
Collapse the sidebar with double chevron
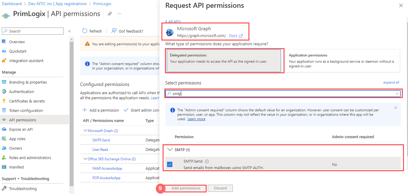point(69,31)
